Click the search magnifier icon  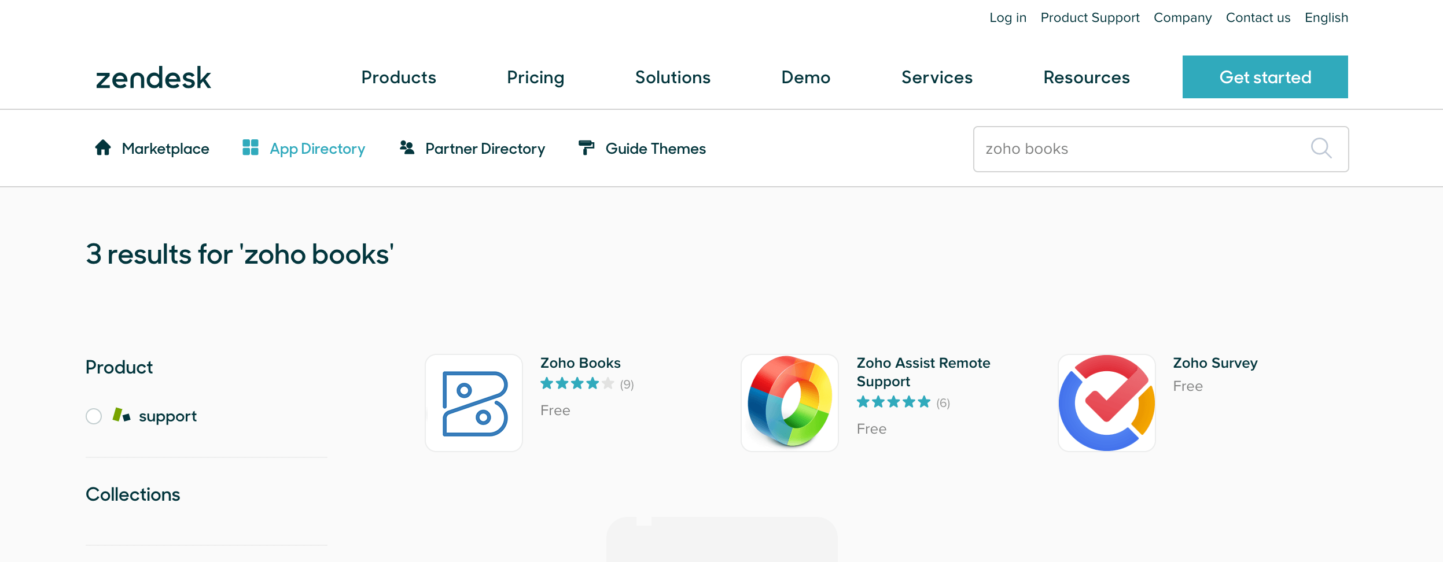pos(1321,149)
